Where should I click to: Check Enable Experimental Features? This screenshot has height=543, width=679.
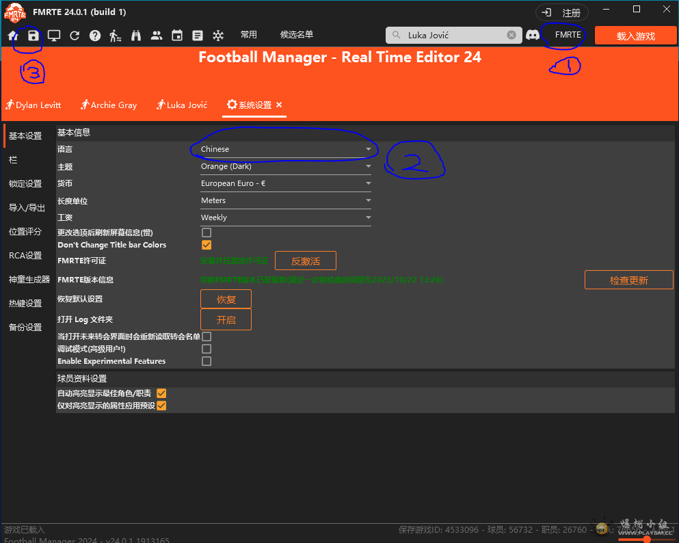tap(207, 361)
